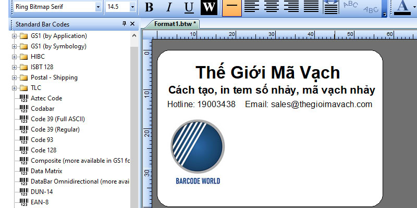Expand the Postal - Shipping folder
The width and height of the screenshot is (417, 208).
tap(14, 78)
